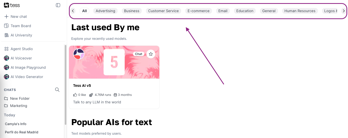Click the 4.76M runs text
Screen dimensions: 348x138
click(x=103, y=95)
